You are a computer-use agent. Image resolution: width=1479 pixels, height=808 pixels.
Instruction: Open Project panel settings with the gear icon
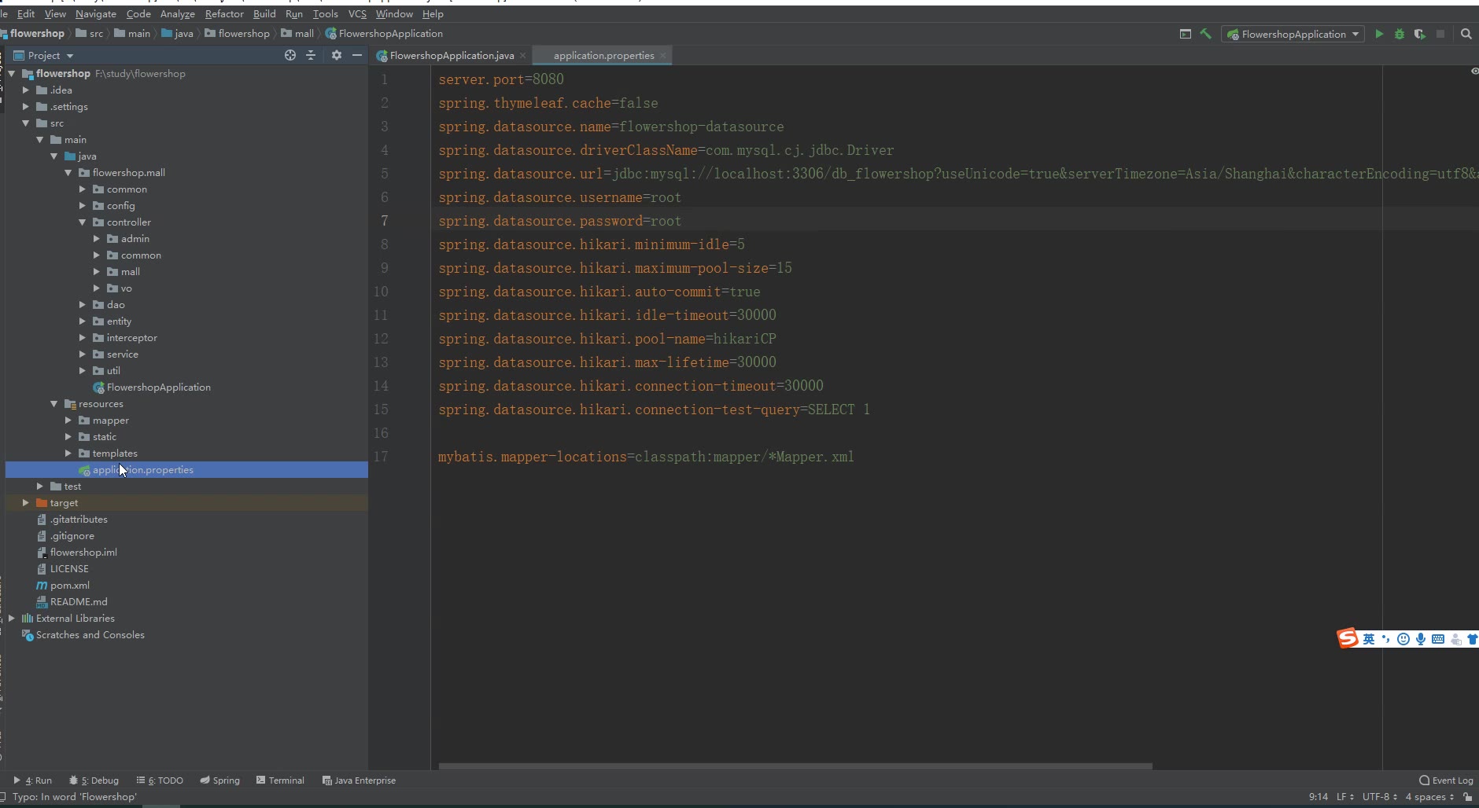click(337, 55)
